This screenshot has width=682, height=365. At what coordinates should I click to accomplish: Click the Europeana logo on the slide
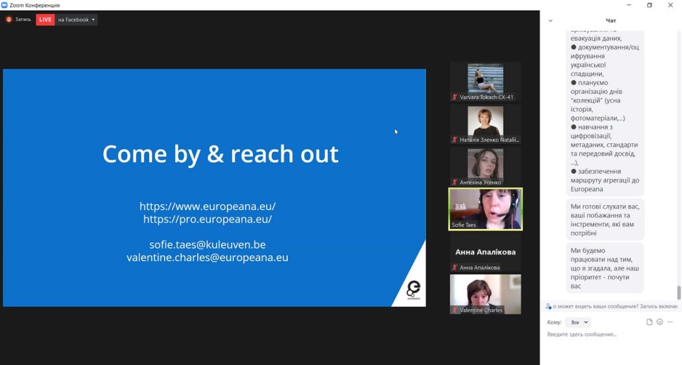[x=413, y=290]
